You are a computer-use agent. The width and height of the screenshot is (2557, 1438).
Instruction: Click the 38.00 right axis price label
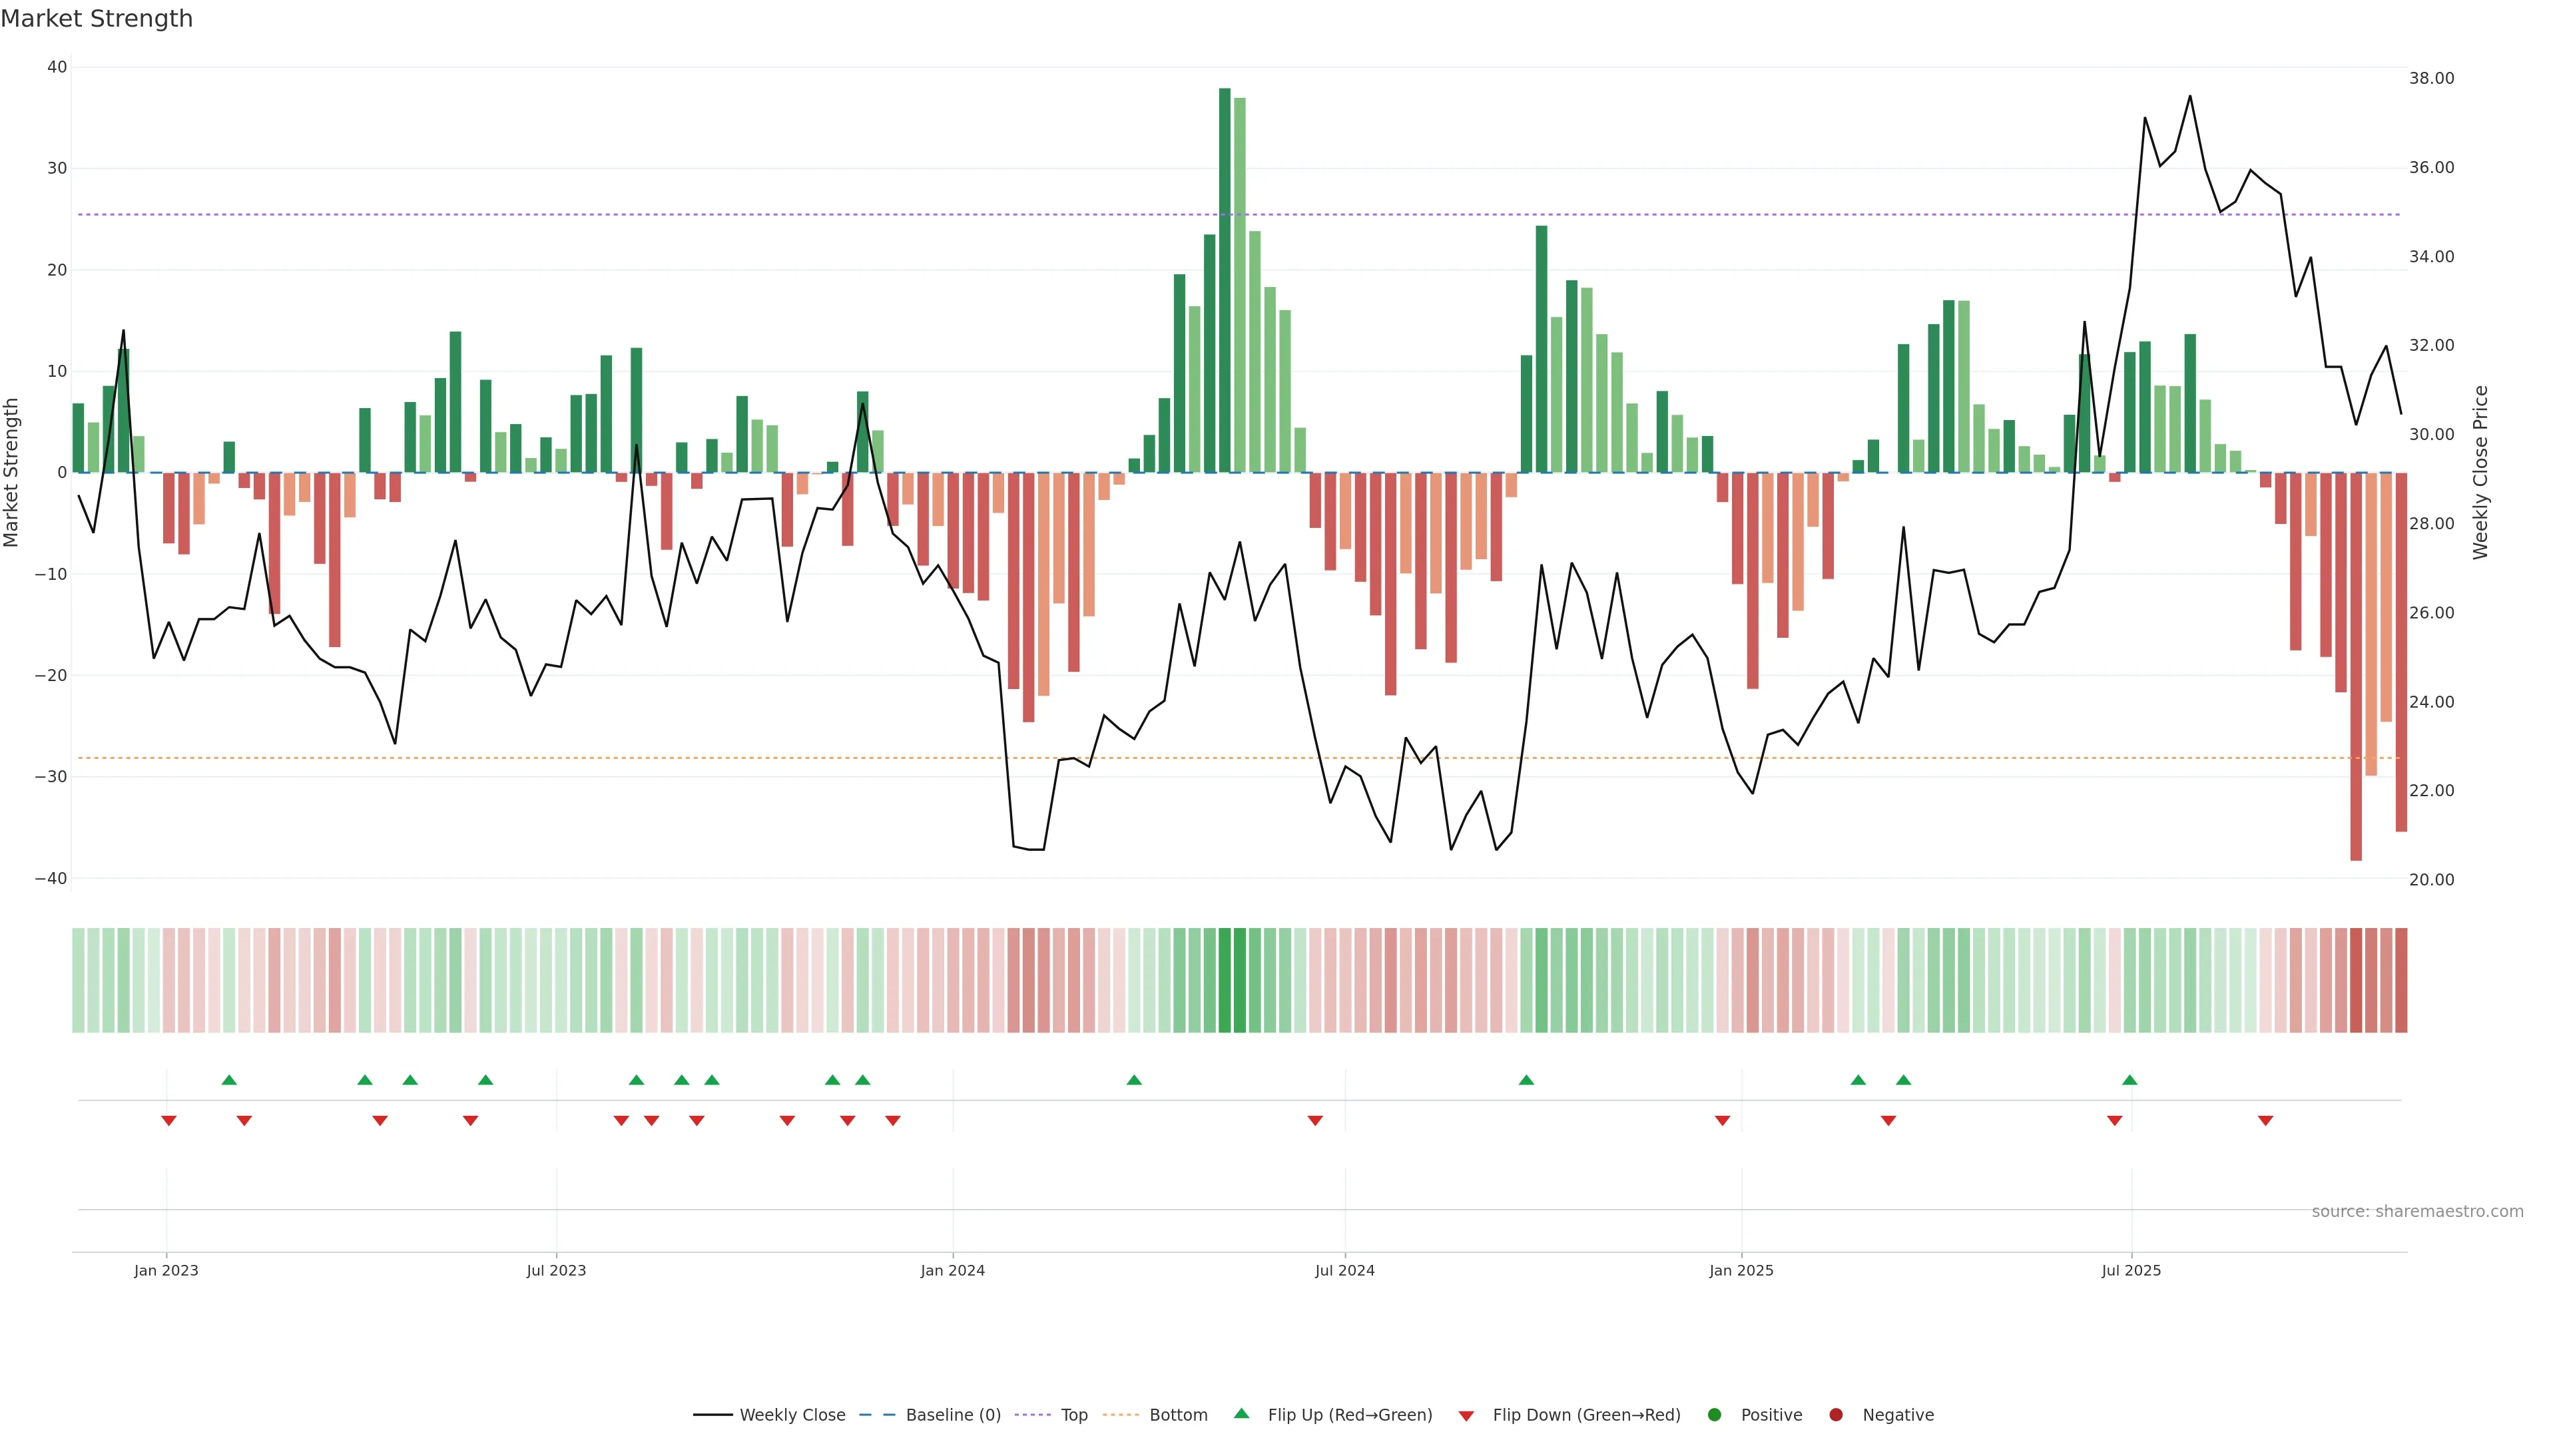coord(2431,79)
